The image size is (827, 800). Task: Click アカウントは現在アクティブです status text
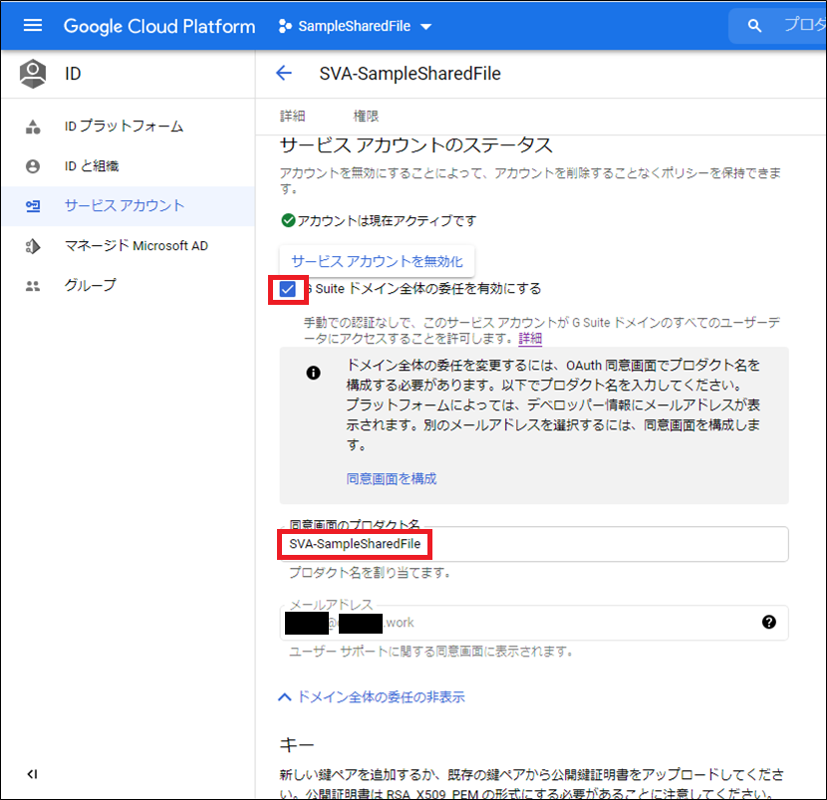point(387,220)
